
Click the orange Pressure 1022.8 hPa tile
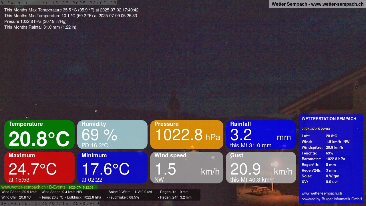tap(187, 134)
